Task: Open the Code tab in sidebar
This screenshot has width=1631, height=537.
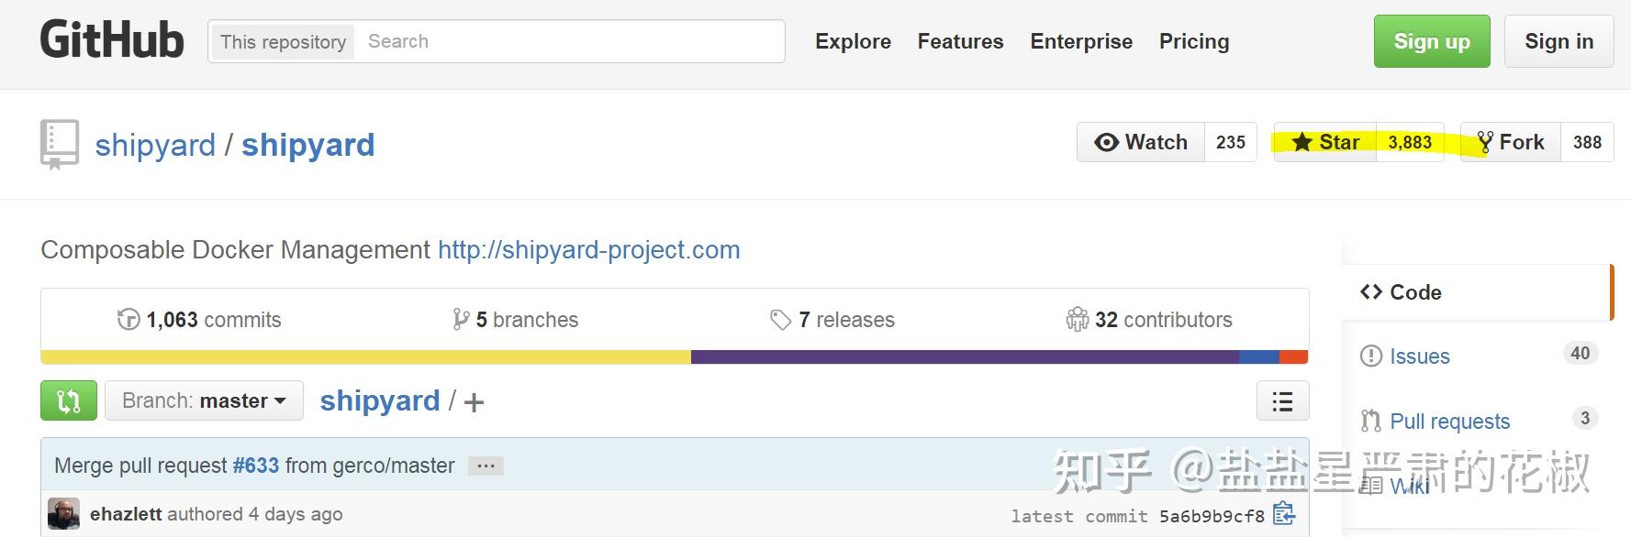Action: [1414, 292]
